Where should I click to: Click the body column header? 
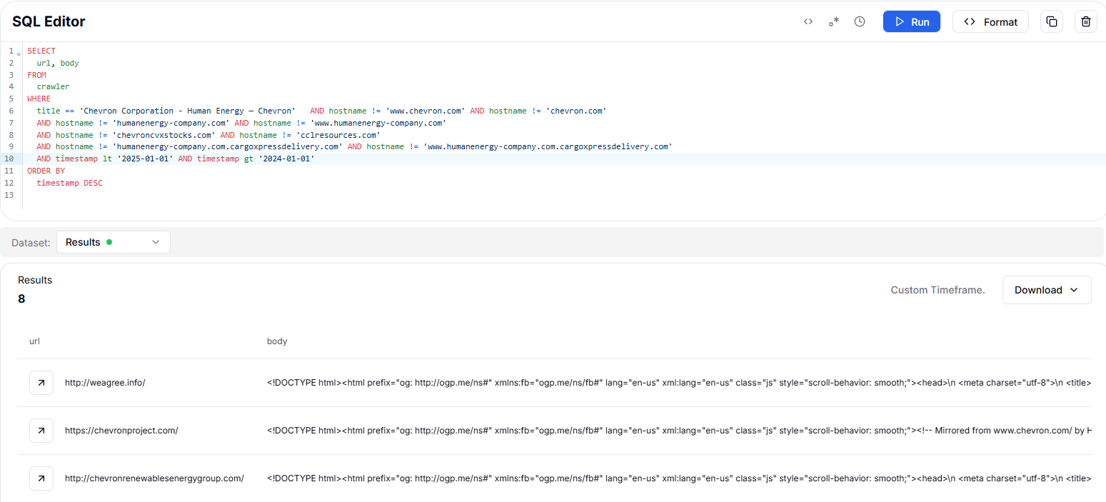point(277,341)
